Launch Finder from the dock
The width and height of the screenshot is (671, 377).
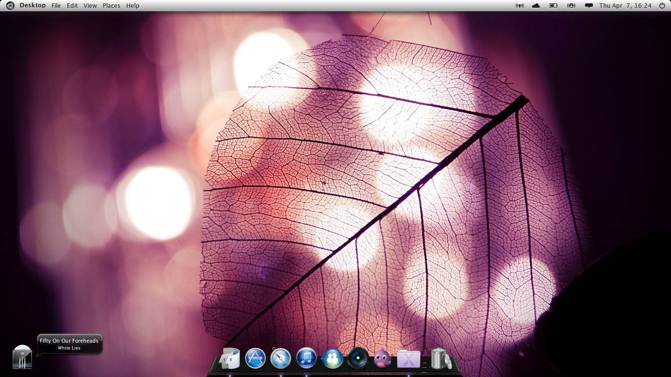click(x=230, y=358)
